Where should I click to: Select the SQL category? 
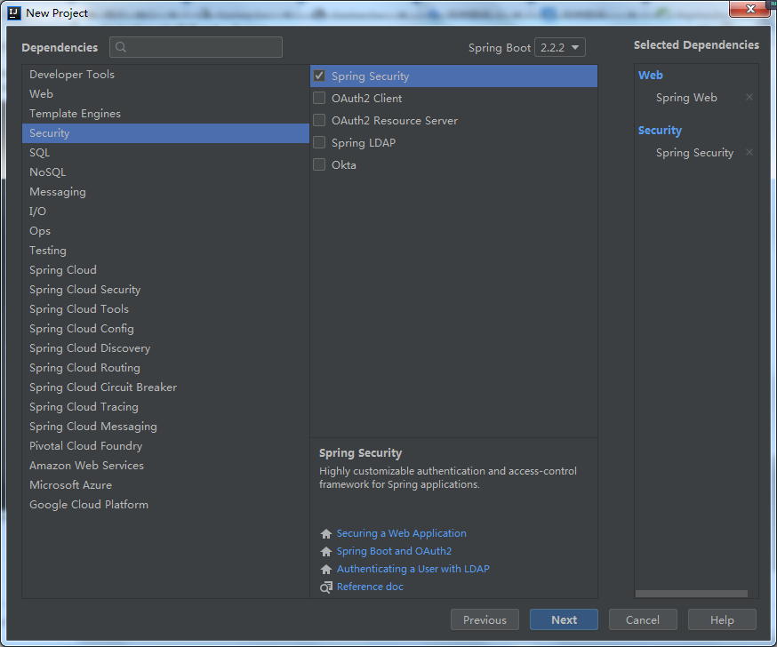click(x=40, y=153)
